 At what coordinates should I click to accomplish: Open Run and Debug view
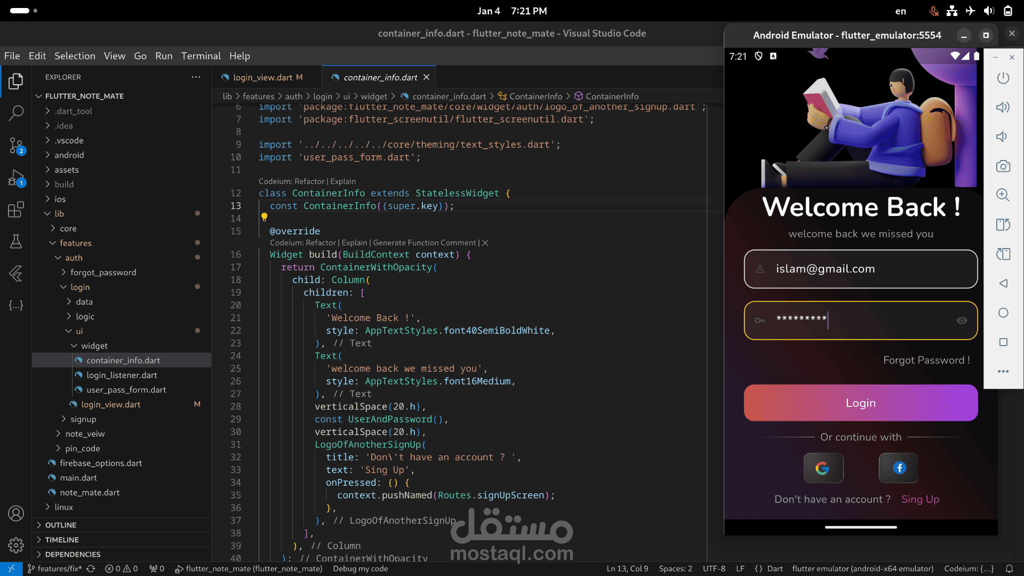point(16,178)
